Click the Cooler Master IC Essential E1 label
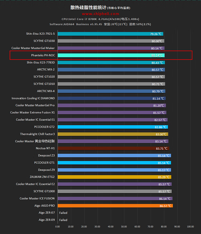This screenshot has height=234, width=201. point(35,120)
